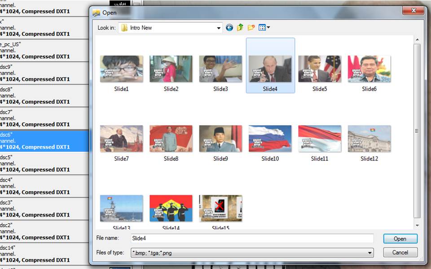Select the Slide6 thumbnail
This screenshot has height=269, width=431.
[x=369, y=69]
